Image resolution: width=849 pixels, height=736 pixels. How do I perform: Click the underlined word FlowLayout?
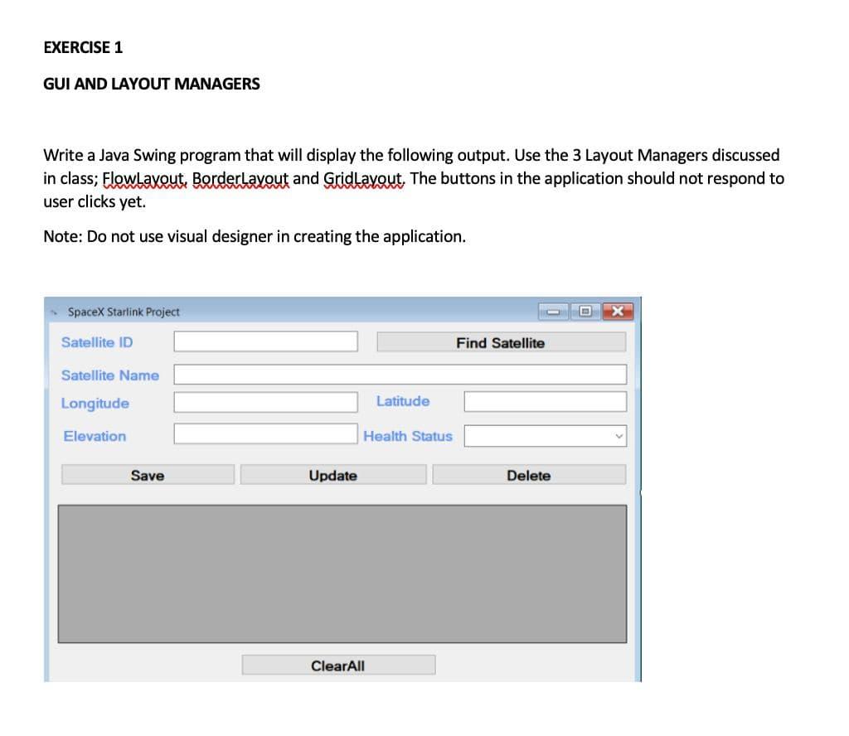point(144,178)
